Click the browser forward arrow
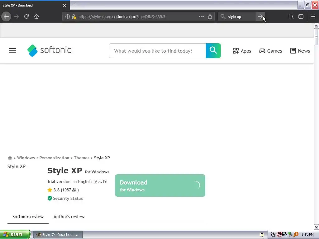 click(x=17, y=16)
